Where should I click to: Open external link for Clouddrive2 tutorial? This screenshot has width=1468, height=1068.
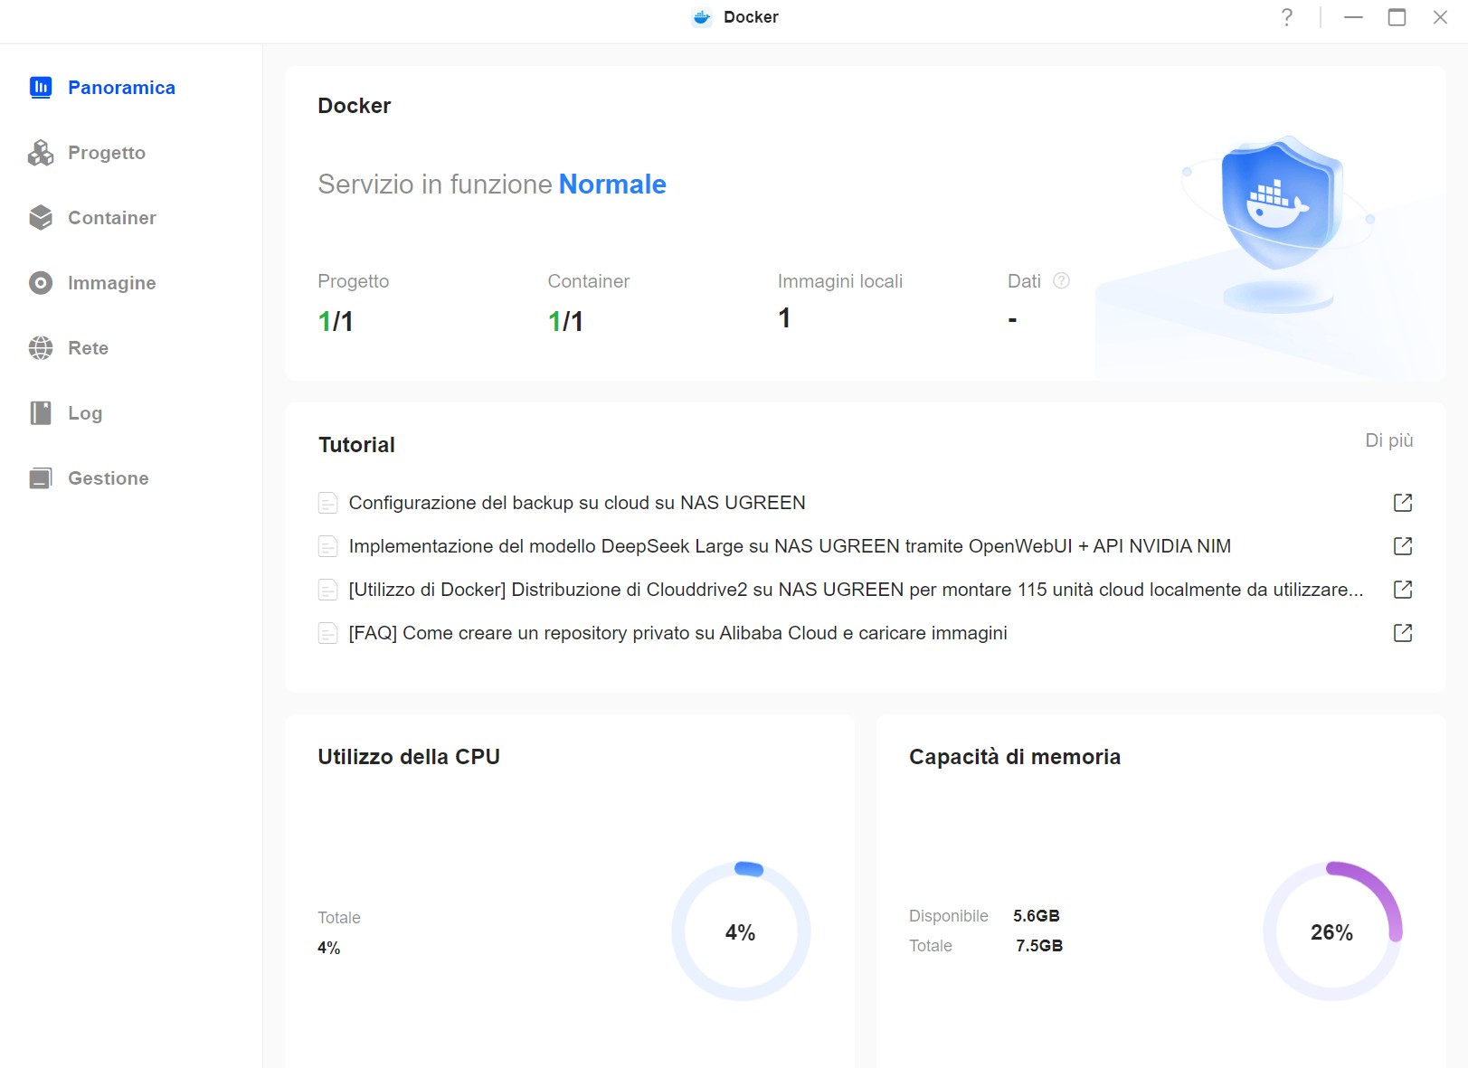click(x=1402, y=590)
